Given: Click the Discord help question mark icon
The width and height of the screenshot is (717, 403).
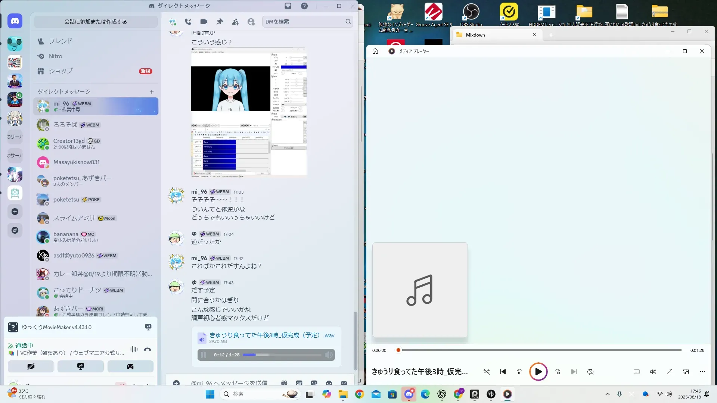Looking at the screenshot, I should [x=304, y=6].
